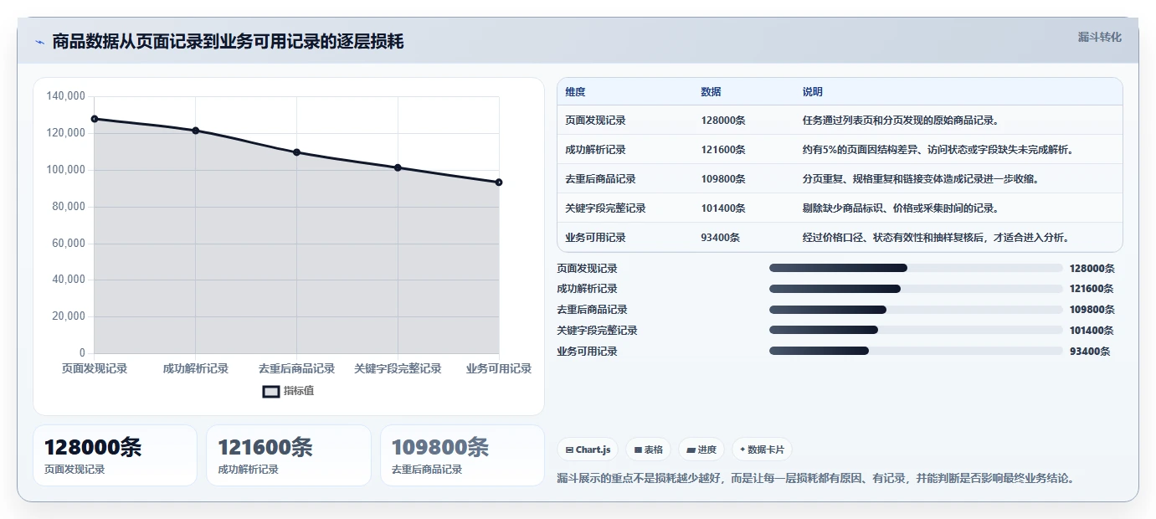Image resolution: width=1156 pixels, height=519 pixels.
Task: Click the 进度 tag chip
Action: coord(701,450)
